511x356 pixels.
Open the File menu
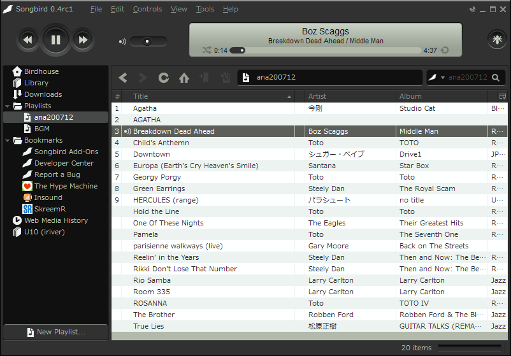(x=96, y=9)
